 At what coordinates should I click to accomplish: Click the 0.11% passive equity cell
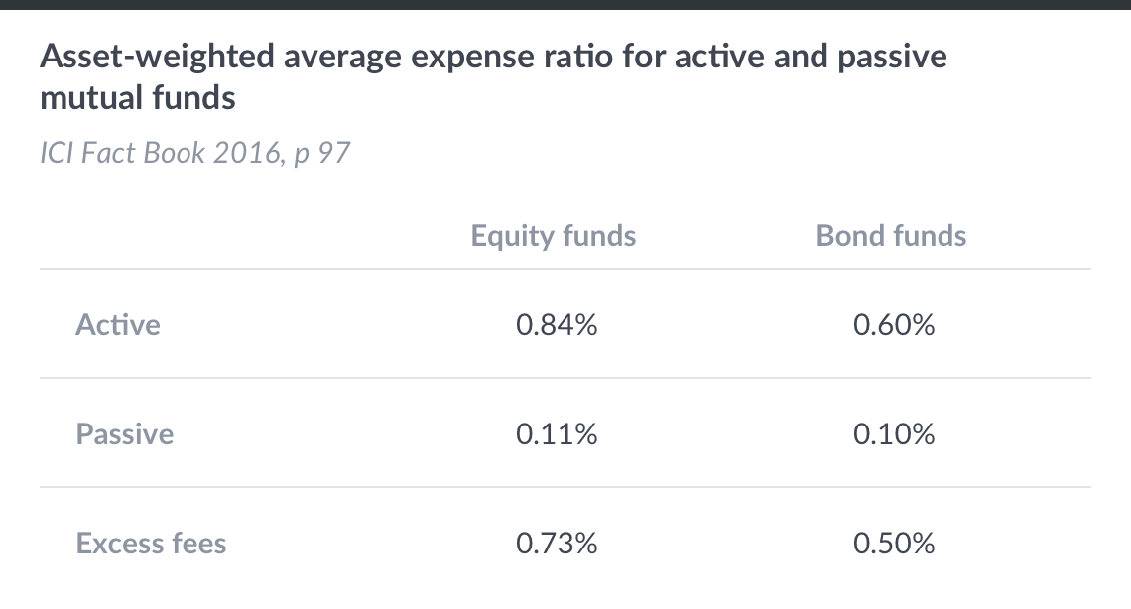tap(557, 434)
